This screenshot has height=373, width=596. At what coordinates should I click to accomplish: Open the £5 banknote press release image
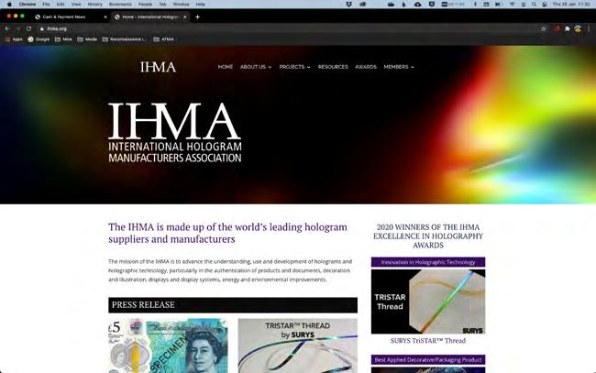(x=168, y=346)
